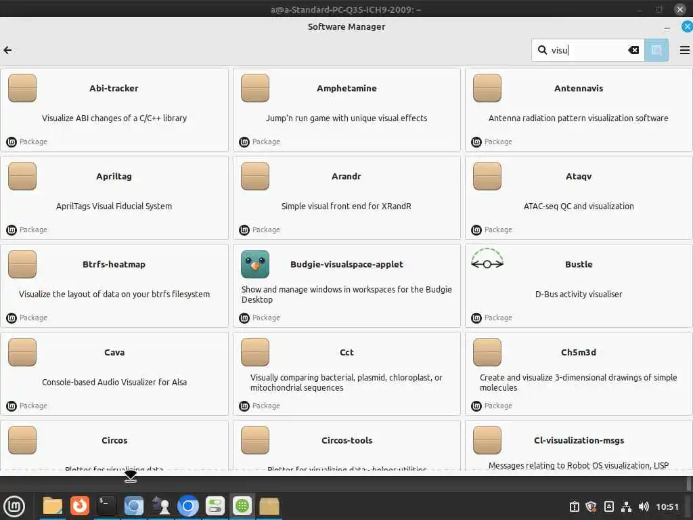Click 'Simple visual front end for XRandR'

coord(346,206)
